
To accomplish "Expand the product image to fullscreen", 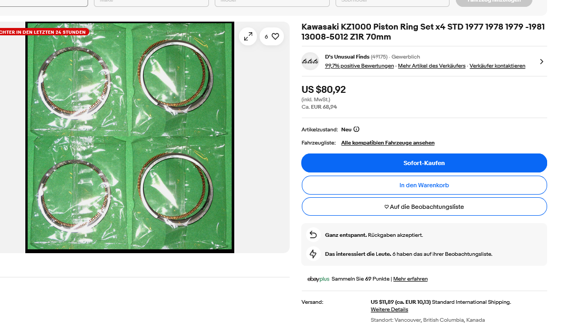I will tap(248, 36).
